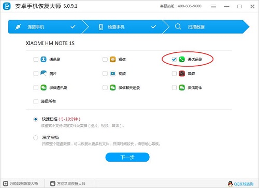This screenshot has height=188, width=259.
Task: Click the quick scan description line
Action: click(82, 126)
